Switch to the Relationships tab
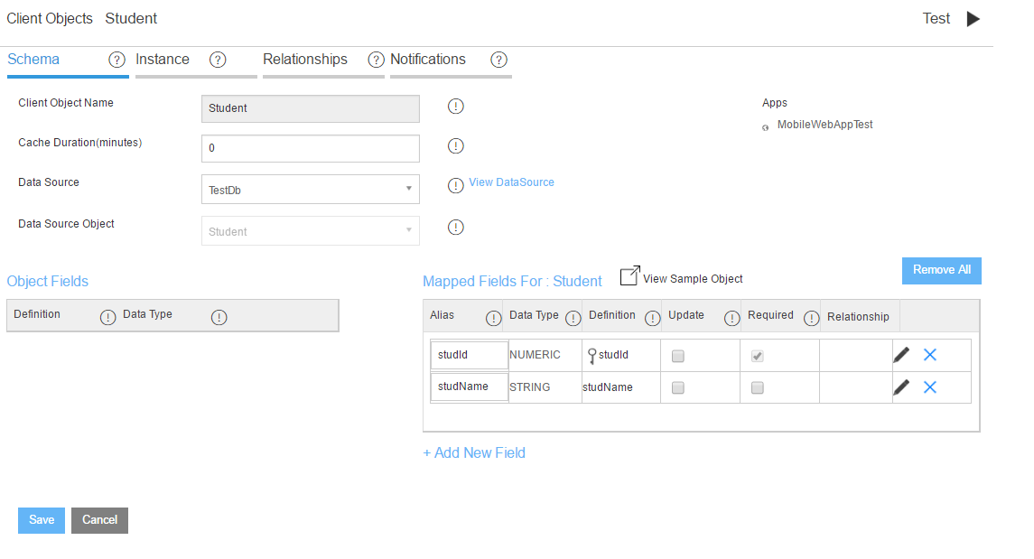Screen dimensions: 1034x559 pos(305,60)
